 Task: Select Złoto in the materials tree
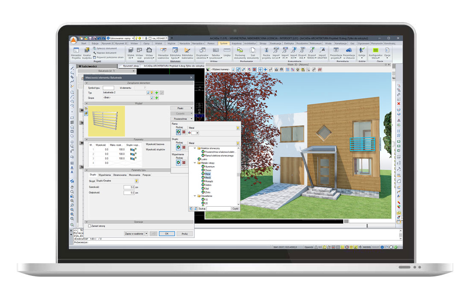[207, 192]
